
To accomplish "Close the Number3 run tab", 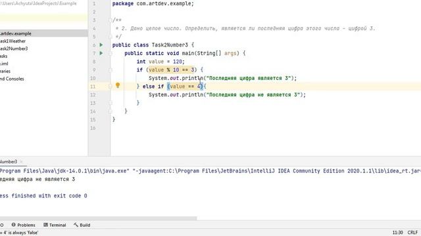I will (x=21, y=162).
